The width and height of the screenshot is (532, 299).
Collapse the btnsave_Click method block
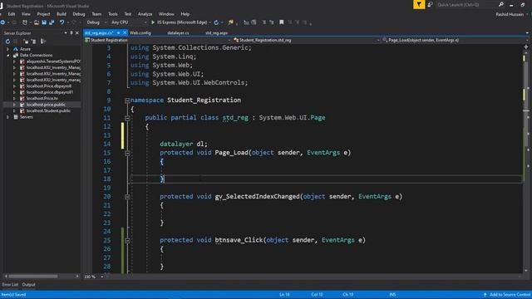pyautogui.click(x=127, y=240)
